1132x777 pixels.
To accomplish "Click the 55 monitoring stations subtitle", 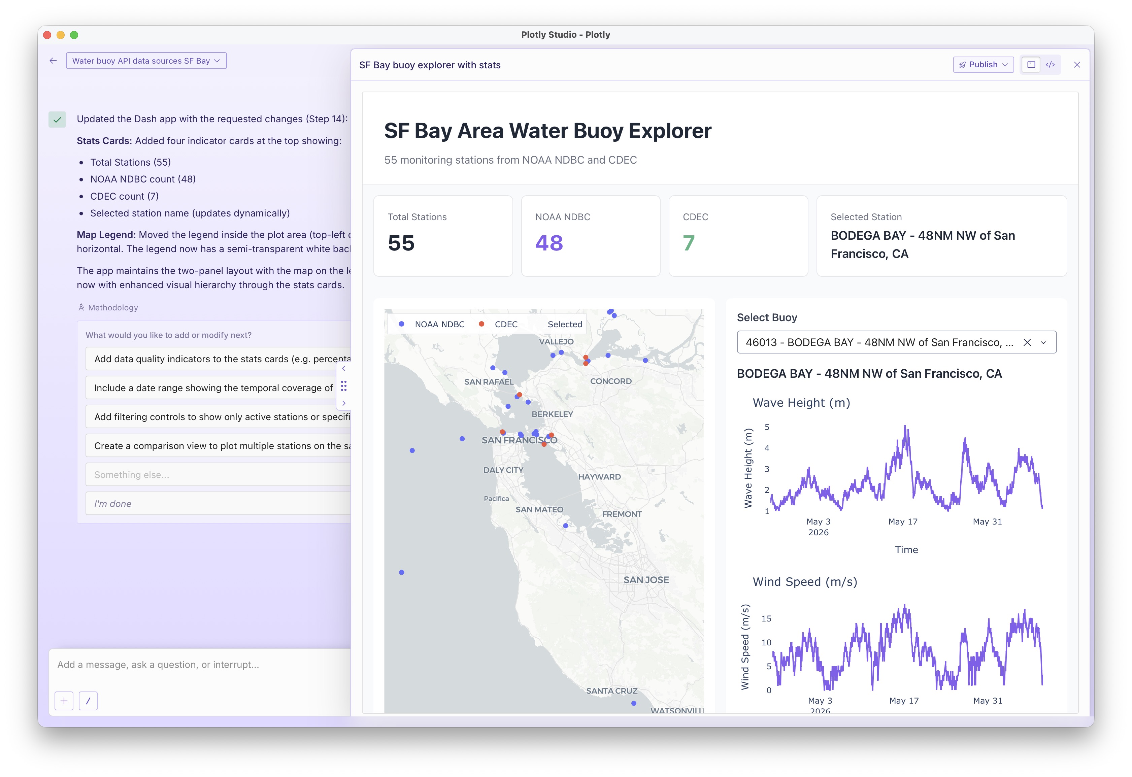I will click(x=510, y=160).
